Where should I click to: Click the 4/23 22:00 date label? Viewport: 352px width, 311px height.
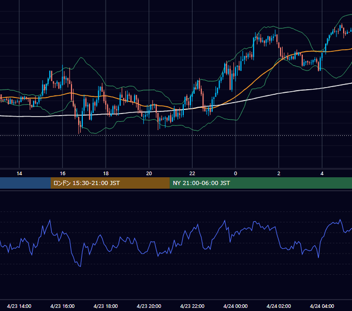coord(192,306)
